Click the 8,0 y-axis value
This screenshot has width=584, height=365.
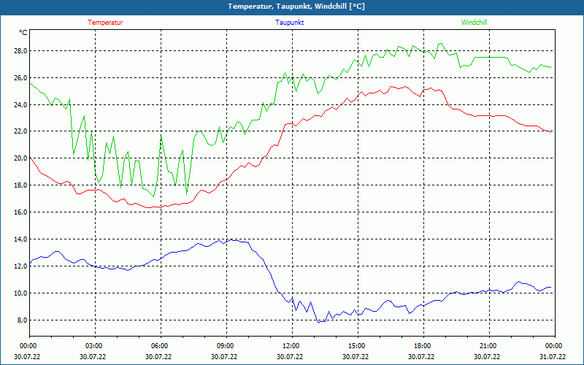point(22,320)
